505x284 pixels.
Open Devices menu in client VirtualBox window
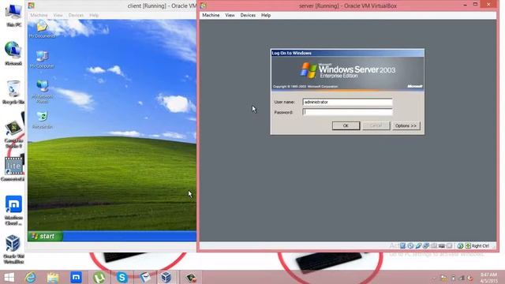[76, 15]
